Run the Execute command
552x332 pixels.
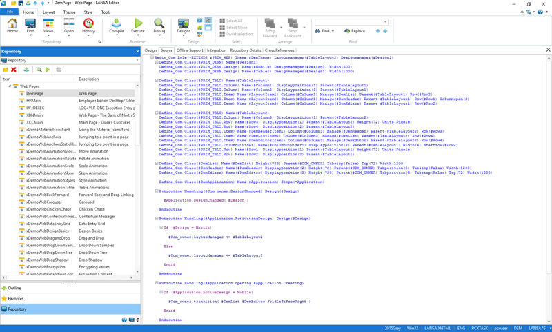[138, 25]
